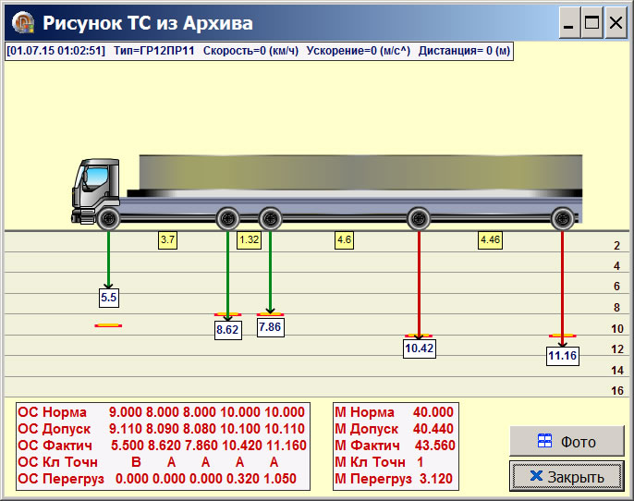Click the 3.7 axle distance label
This screenshot has width=634, height=501.
coord(167,240)
